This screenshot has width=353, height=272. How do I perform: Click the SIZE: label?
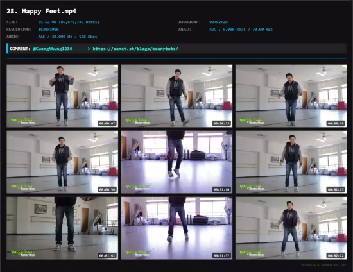pos(12,22)
